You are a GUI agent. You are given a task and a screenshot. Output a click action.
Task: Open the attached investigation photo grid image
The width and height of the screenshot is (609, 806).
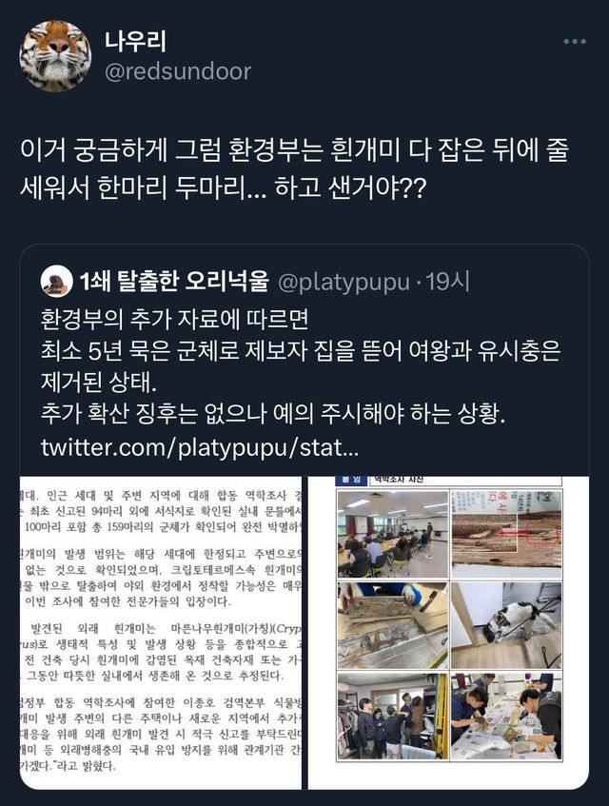(x=448, y=633)
